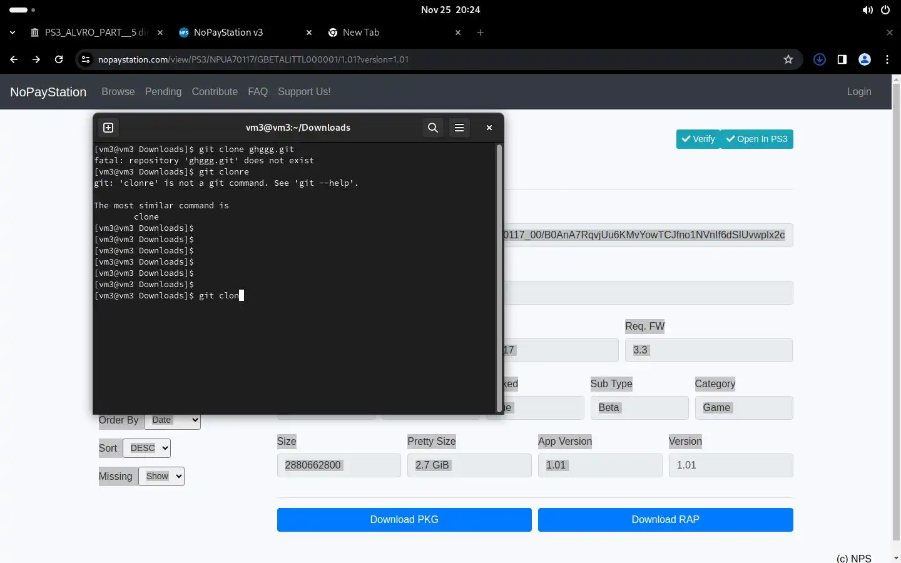Image resolution: width=901 pixels, height=563 pixels.
Task: Open the system volume indicator
Action: [x=868, y=10]
